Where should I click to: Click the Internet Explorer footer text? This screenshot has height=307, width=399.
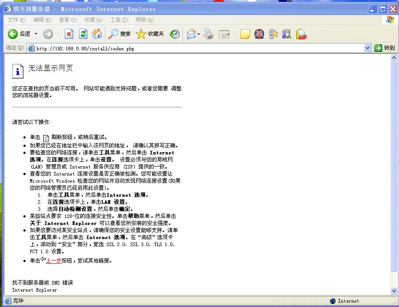[34, 290]
